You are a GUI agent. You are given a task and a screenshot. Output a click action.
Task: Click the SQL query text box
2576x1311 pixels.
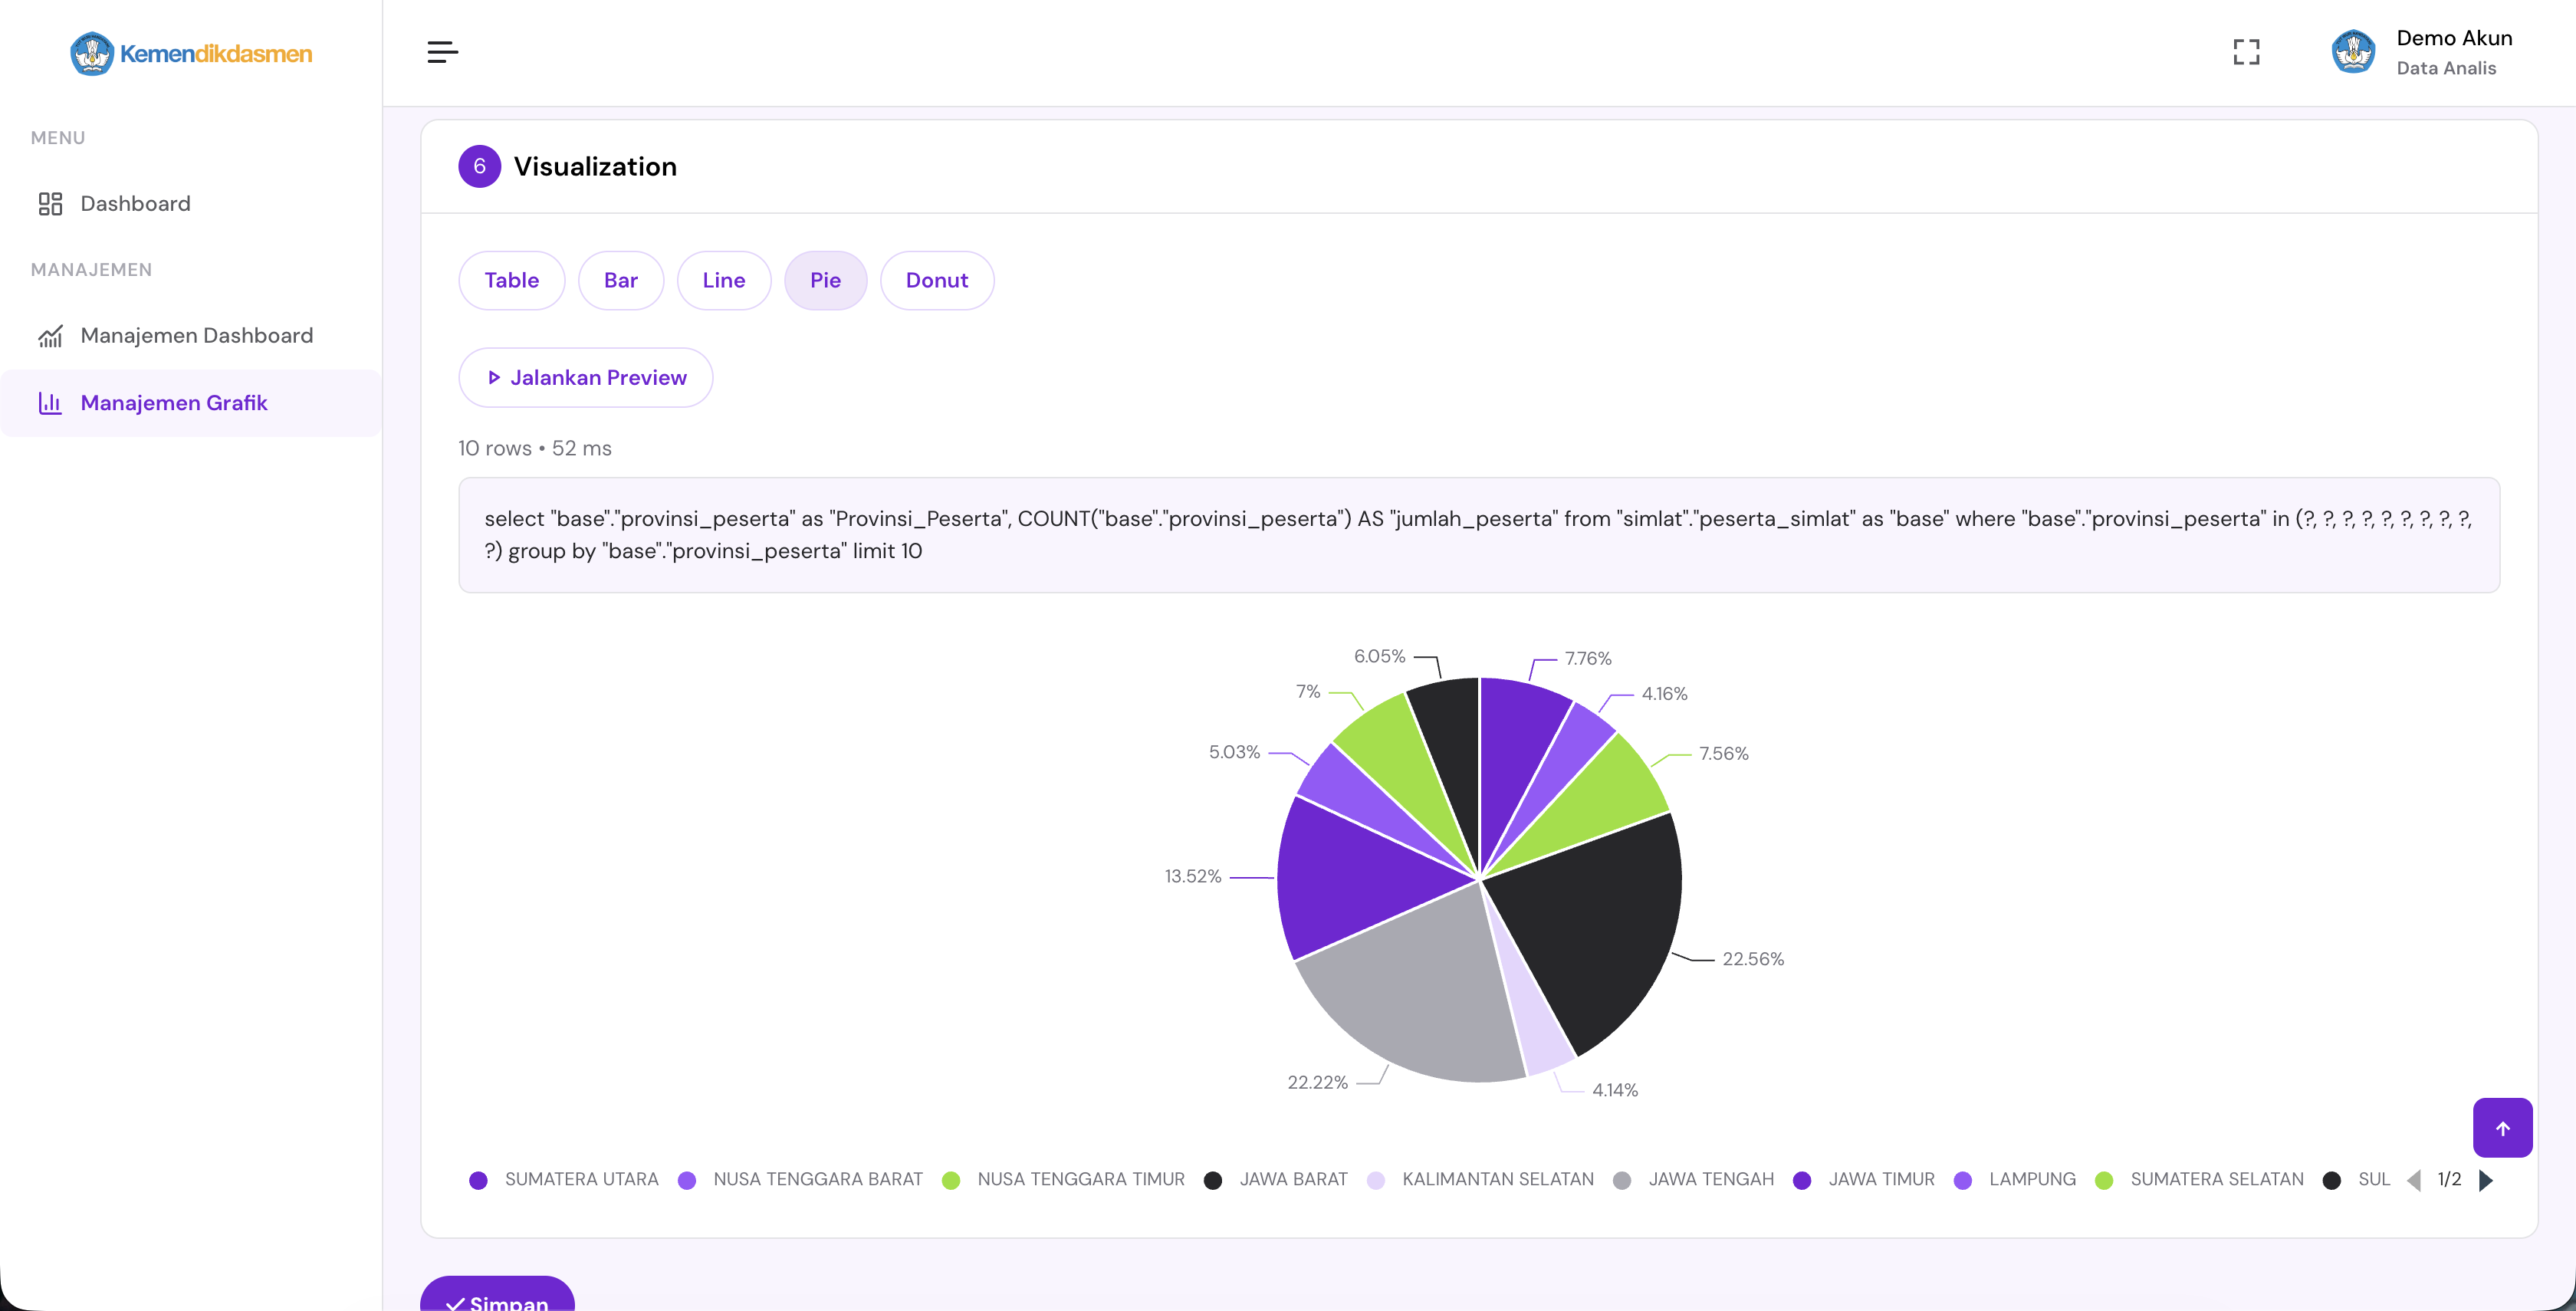click(x=1479, y=535)
